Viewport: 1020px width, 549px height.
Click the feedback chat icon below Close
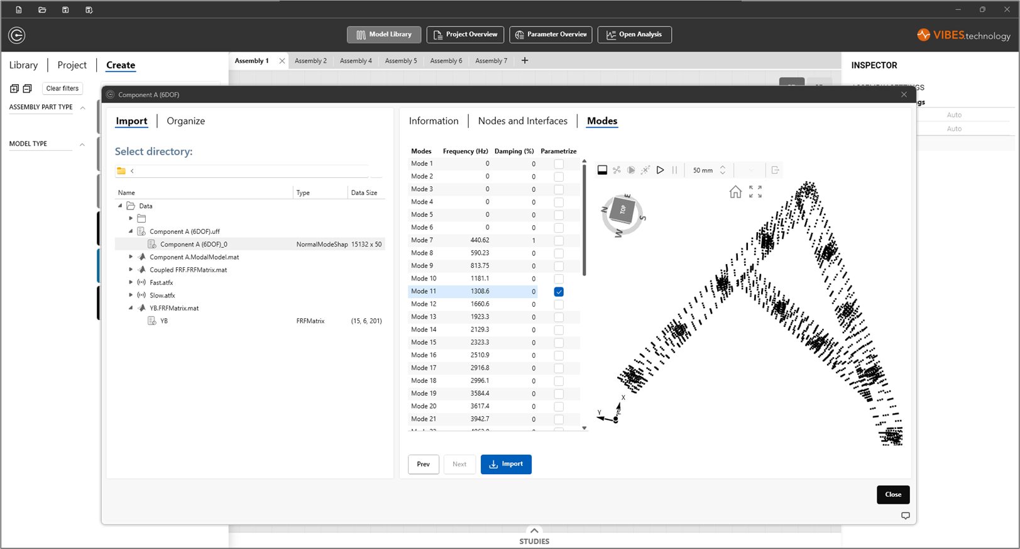click(x=905, y=516)
